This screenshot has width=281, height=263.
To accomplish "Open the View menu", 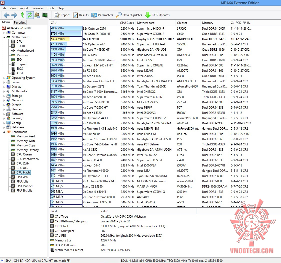I will pyautogui.click(x=13, y=8).
